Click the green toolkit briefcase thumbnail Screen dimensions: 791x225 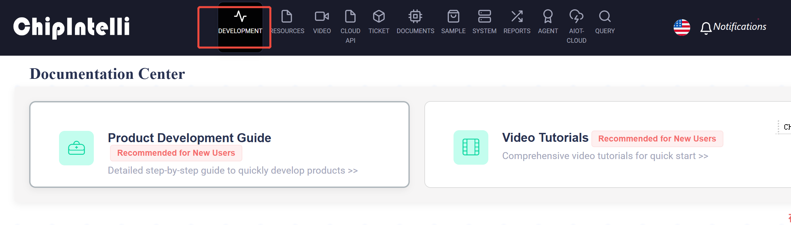click(x=76, y=148)
